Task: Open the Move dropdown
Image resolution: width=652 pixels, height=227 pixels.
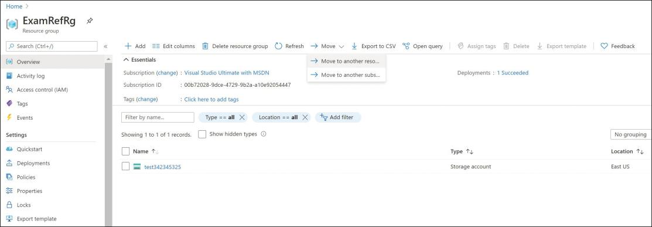Action: click(327, 46)
